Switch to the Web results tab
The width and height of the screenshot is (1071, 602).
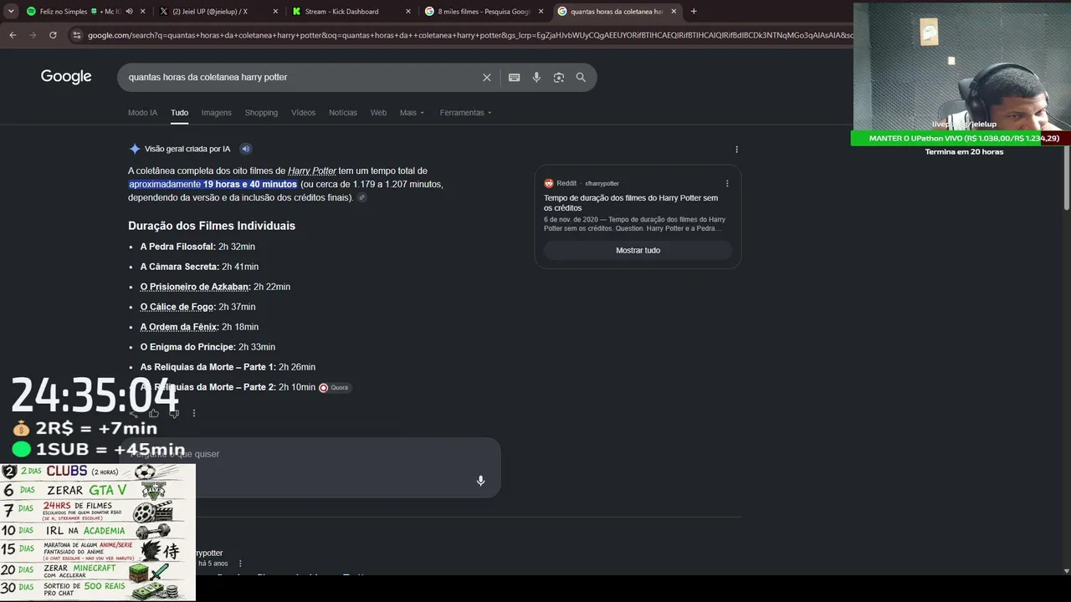[x=378, y=113]
